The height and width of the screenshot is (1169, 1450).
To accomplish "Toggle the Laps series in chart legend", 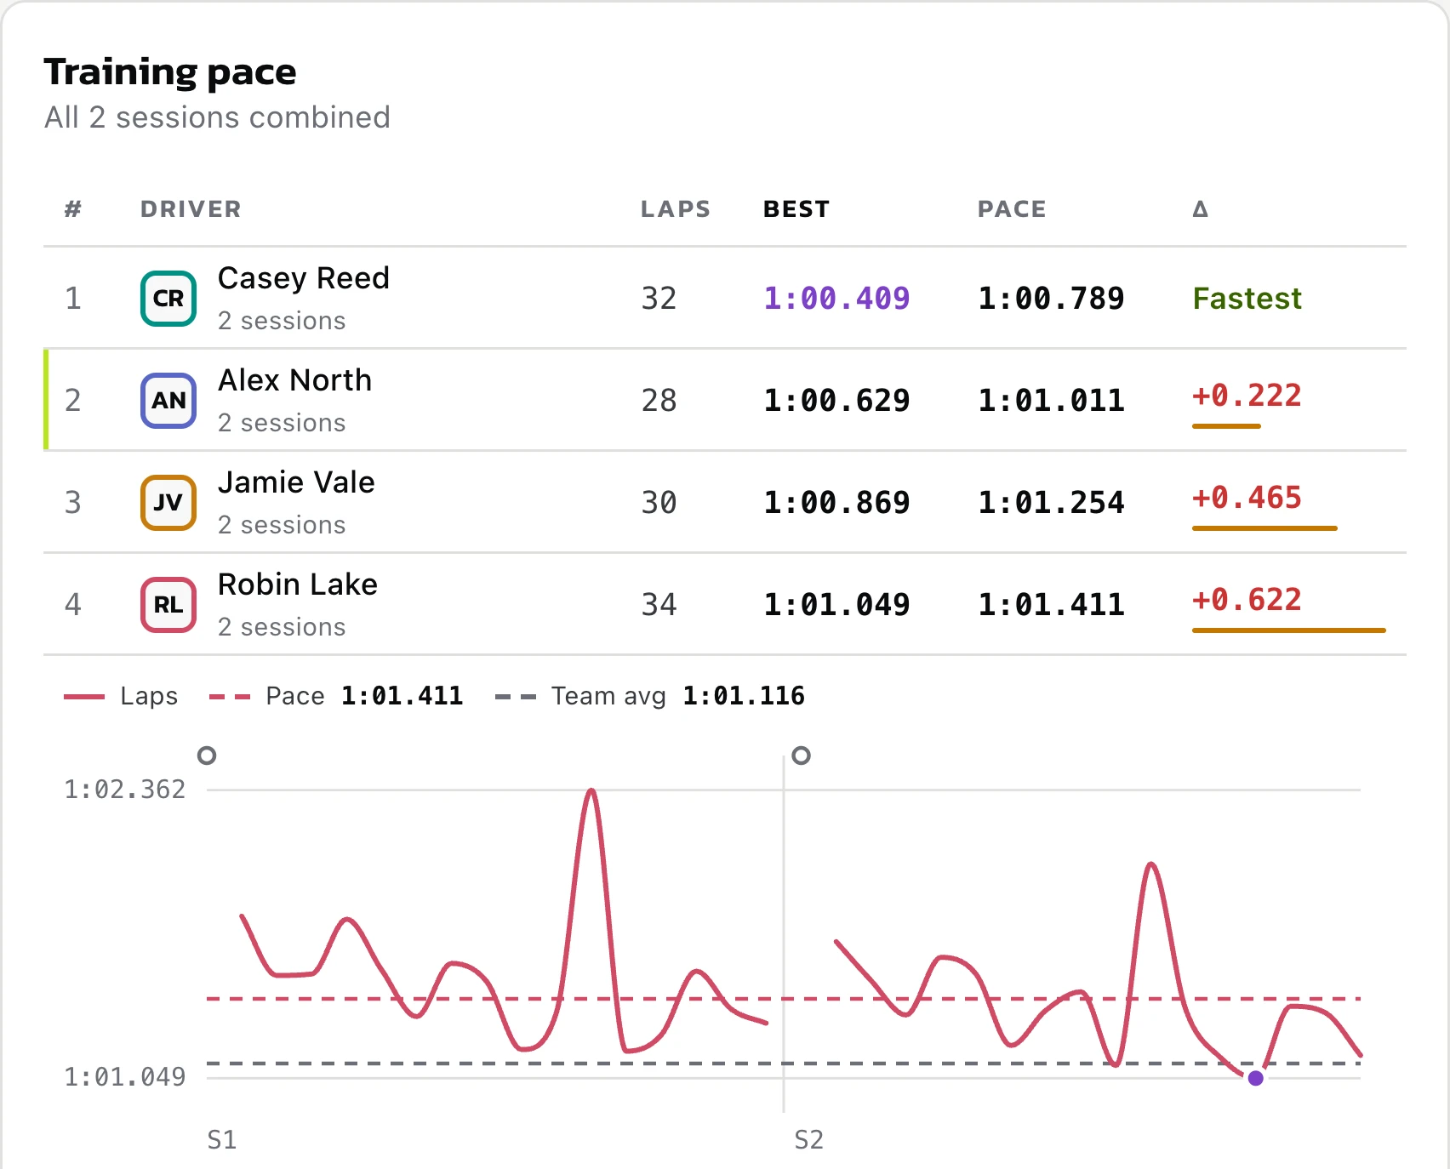I will click(x=121, y=696).
